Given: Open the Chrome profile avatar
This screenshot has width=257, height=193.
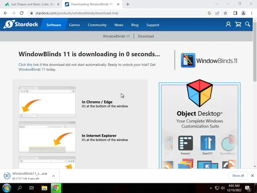Looking at the screenshot, I should [x=243, y=13].
